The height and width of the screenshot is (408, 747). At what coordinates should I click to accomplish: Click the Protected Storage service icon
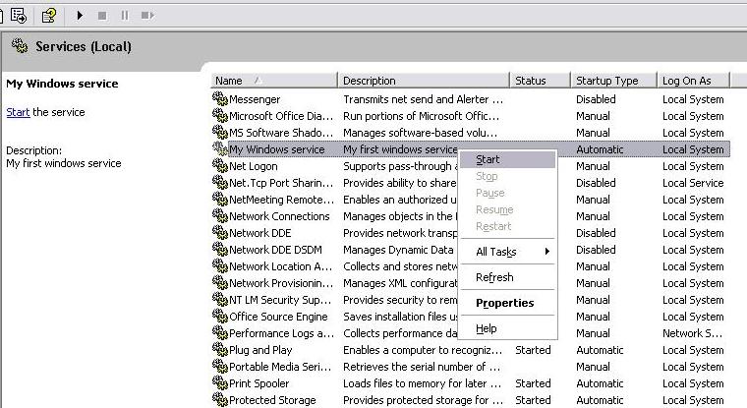[x=219, y=399]
